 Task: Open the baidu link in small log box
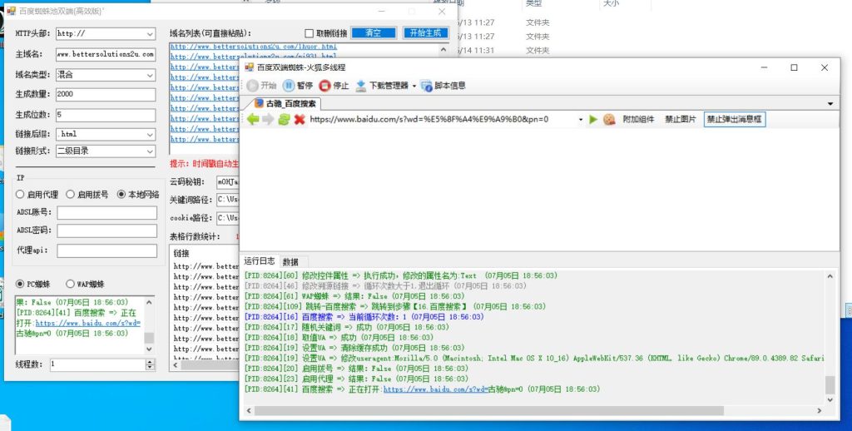pyautogui.click(x=88, y=323)
